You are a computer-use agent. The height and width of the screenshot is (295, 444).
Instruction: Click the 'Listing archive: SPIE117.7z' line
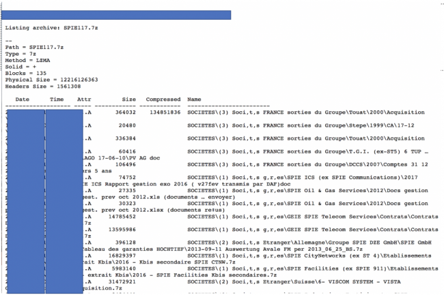click(x=51, y=28)
